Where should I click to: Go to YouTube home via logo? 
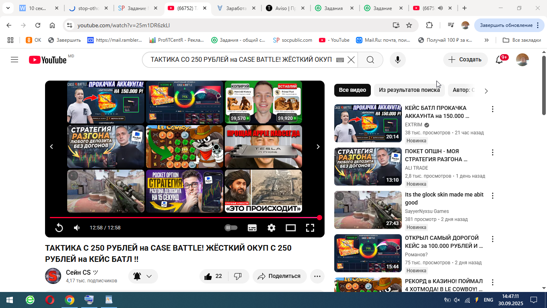coord(48,60)
